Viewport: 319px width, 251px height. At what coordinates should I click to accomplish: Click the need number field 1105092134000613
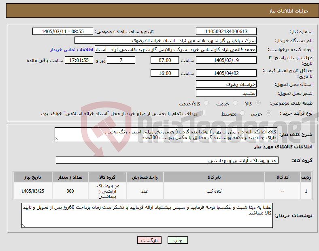click(x=226, y=31)
